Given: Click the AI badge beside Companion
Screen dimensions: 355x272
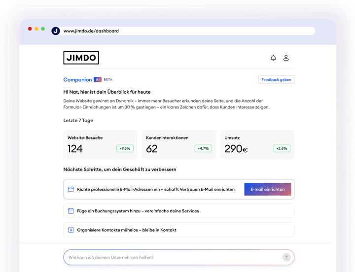Looking at the screenshot, I should [x=98, y=80].
